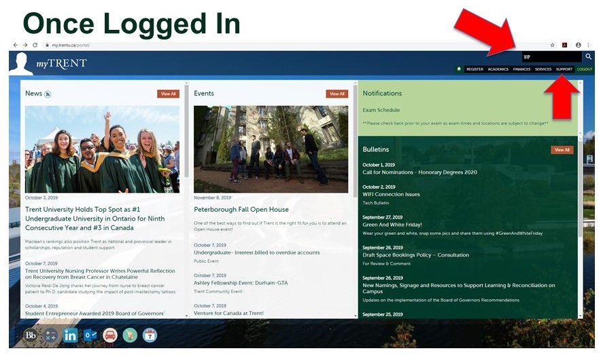Viewport: 601px width, 355px height.
Task: Bookmark page with the star icon
Action: (552, 45)
